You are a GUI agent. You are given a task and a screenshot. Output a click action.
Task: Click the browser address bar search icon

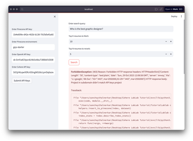(22, 9)
